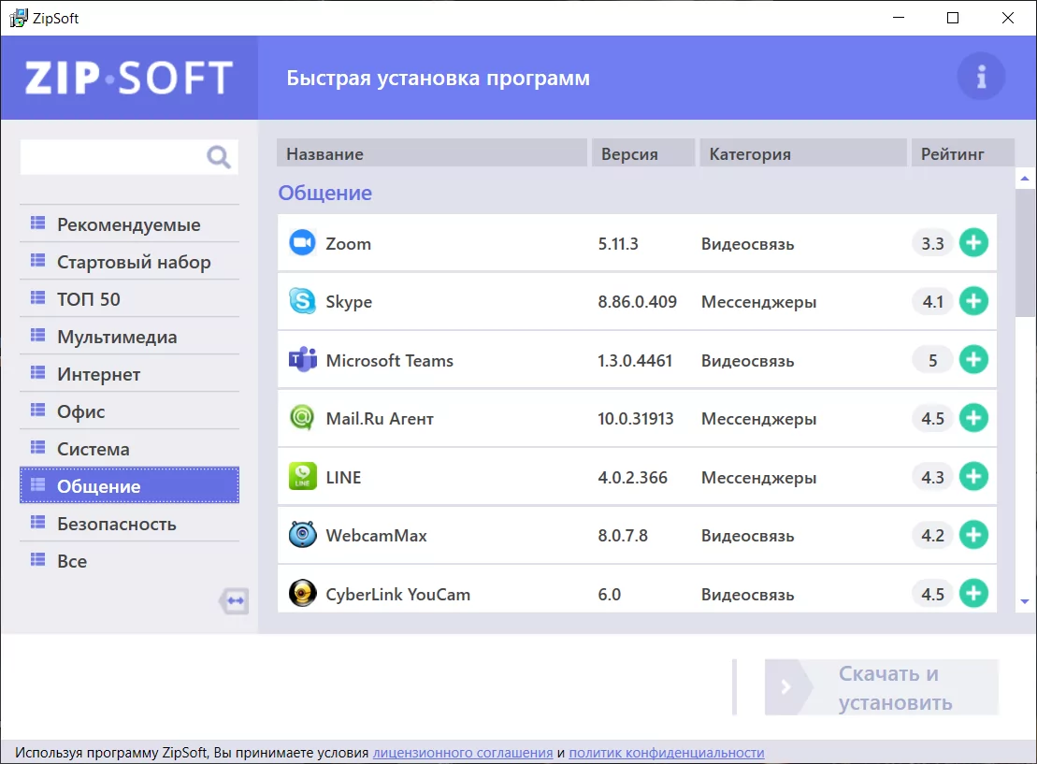
Task: Click the ZIP SOFT logo
Action: click(x=129, y=78)
